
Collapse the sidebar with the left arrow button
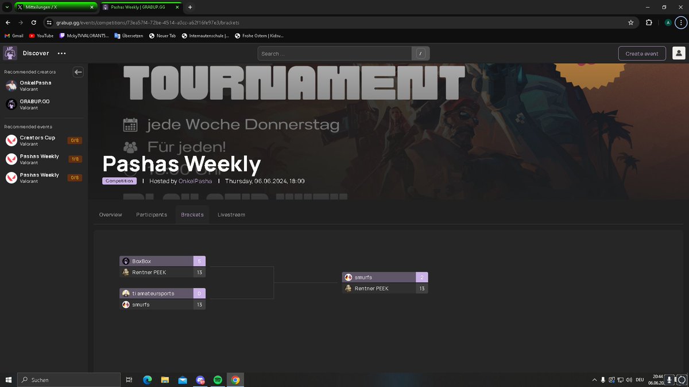(79, 72)
